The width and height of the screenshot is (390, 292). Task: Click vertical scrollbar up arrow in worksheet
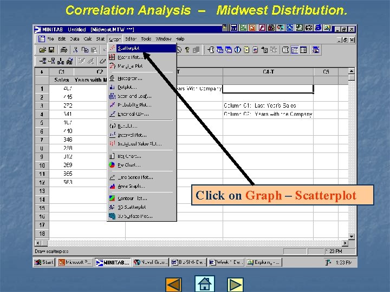tap(352, 71)
